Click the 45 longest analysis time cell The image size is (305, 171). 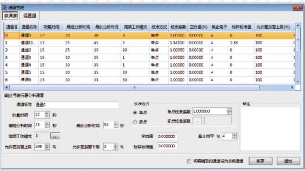click(x=107, y=43)
